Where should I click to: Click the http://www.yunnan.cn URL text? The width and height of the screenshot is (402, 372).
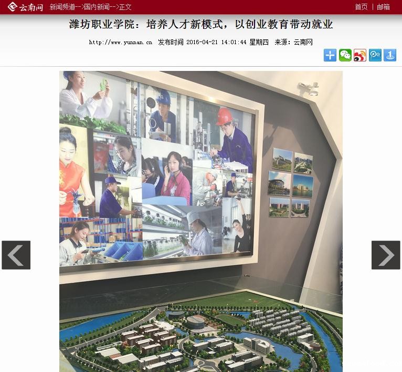click(x=121, y=42)
